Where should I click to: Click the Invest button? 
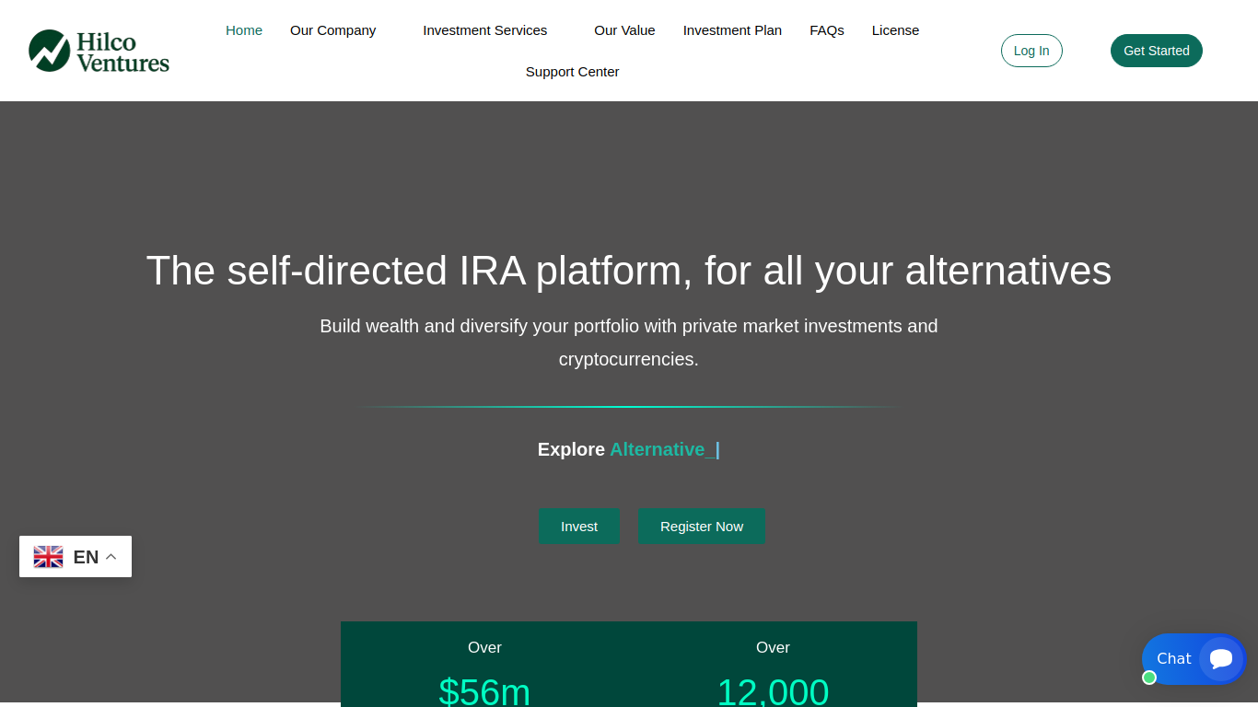579,527
